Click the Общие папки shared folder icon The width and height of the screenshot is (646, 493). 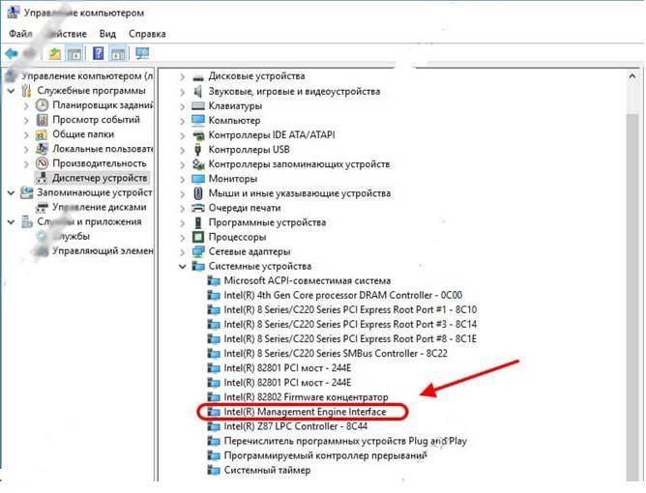[42, 134]
